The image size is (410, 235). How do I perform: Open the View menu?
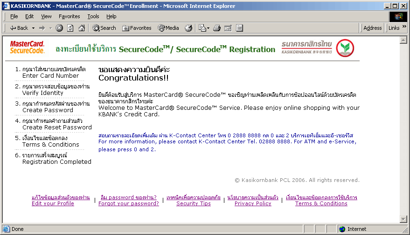(x=46, y=16)
